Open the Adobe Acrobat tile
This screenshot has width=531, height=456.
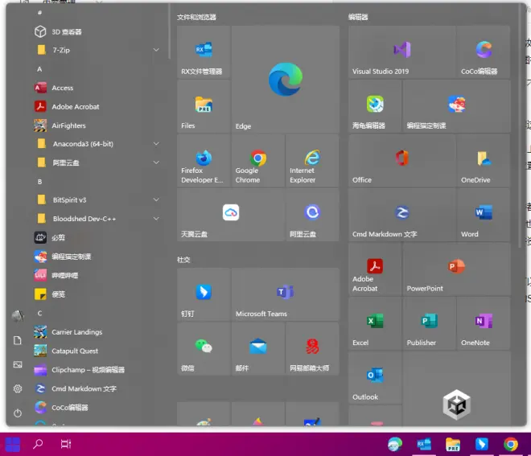(375, 269)
